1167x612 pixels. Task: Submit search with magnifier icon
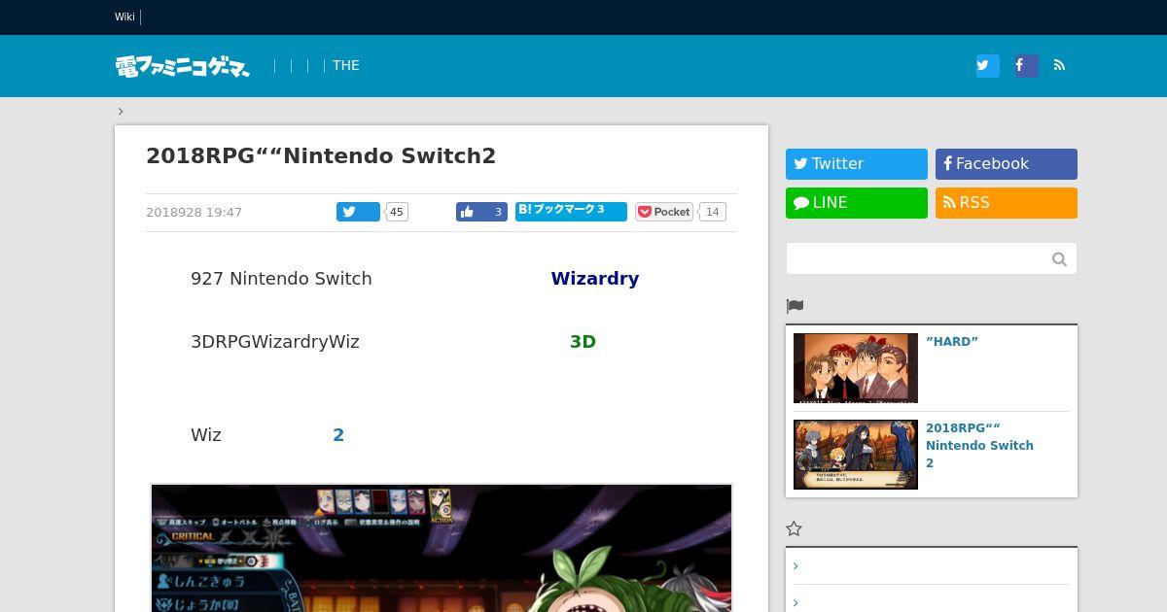click(1059, 258)
